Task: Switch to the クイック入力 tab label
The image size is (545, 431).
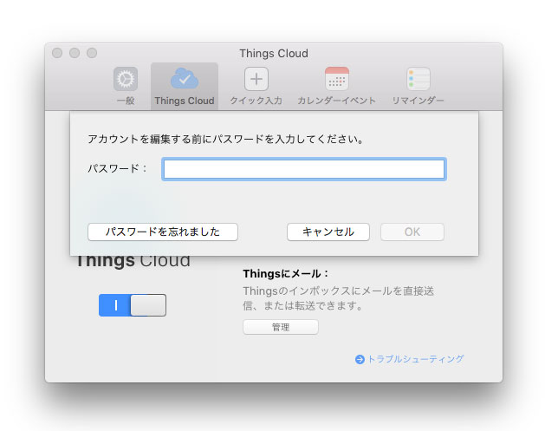Action: point(256,101)
